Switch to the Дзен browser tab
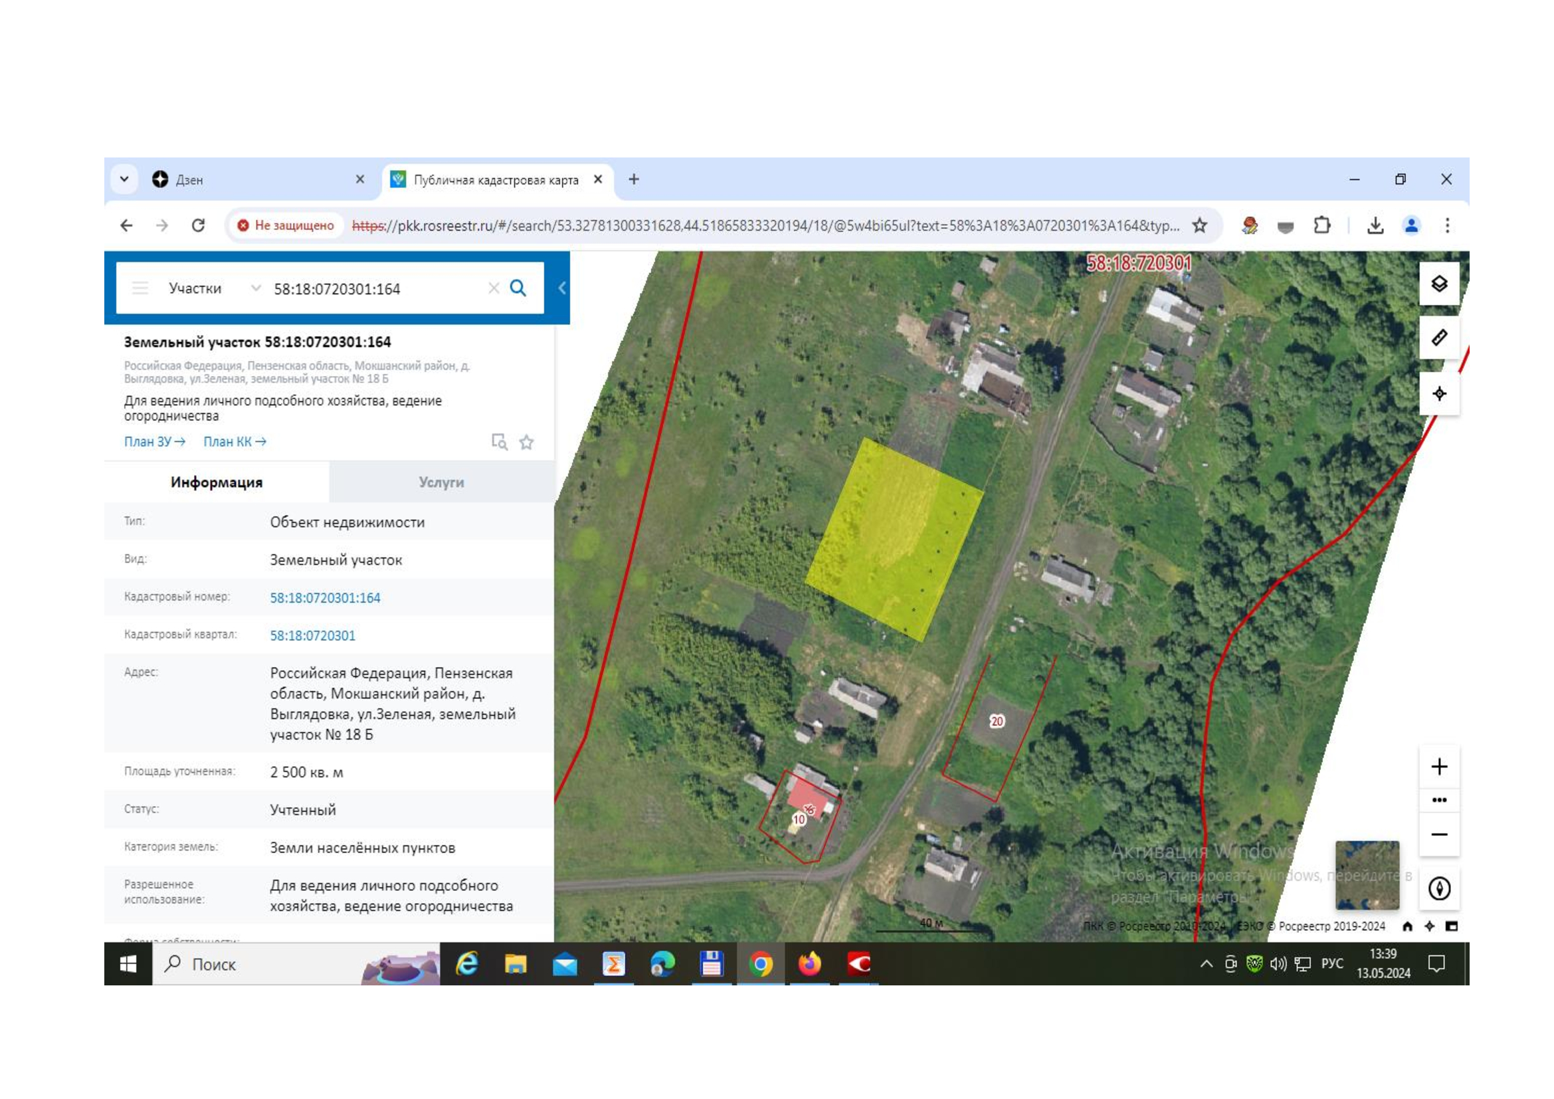 257,180
